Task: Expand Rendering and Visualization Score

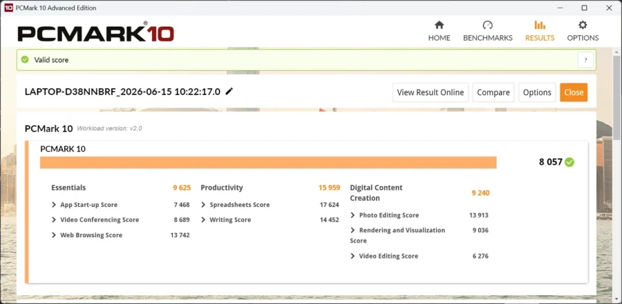Action: [352, 230]
